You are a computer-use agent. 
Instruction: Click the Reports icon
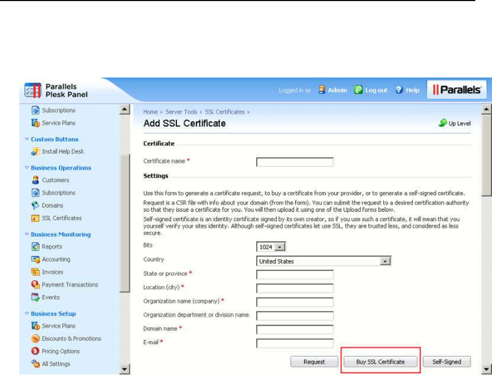[x=35, y=247]
